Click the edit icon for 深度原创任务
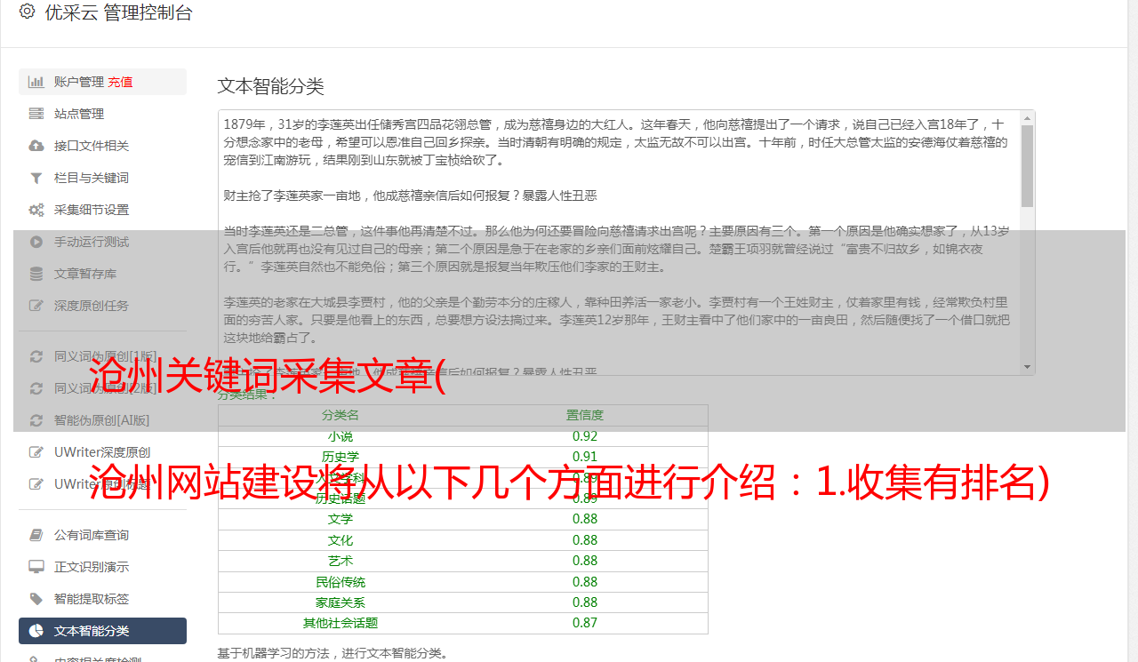This screenshot has width=1138, height=662. (x=36, y=306)
